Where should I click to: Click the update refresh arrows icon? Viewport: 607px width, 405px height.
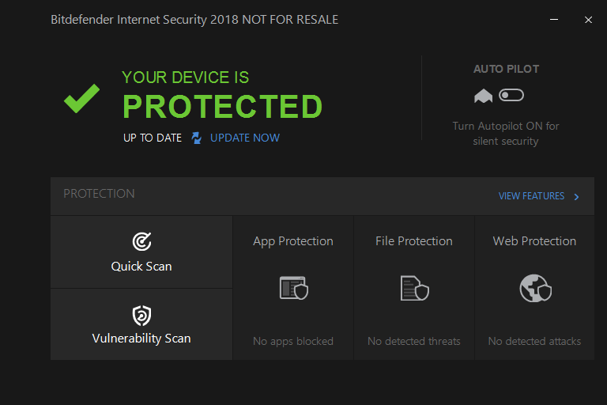click(x=197, y=138)
